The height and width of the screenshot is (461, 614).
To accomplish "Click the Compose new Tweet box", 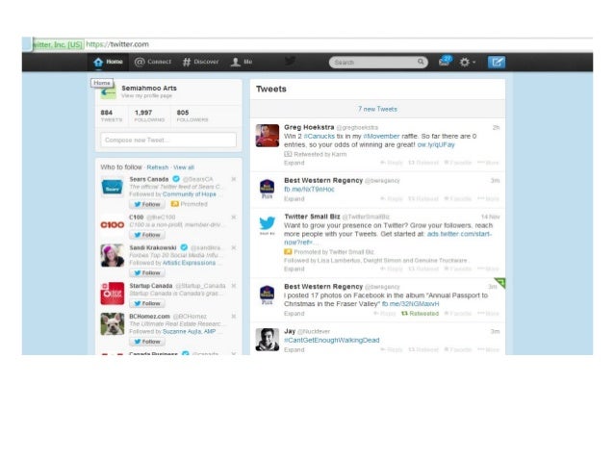I will [x=168, y=140].
